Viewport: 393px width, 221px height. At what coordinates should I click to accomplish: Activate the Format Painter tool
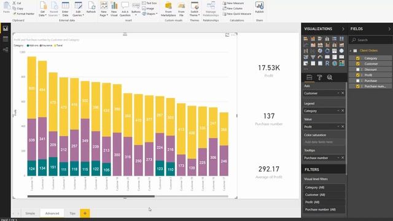pyautogui.click(x=23, y=14)
